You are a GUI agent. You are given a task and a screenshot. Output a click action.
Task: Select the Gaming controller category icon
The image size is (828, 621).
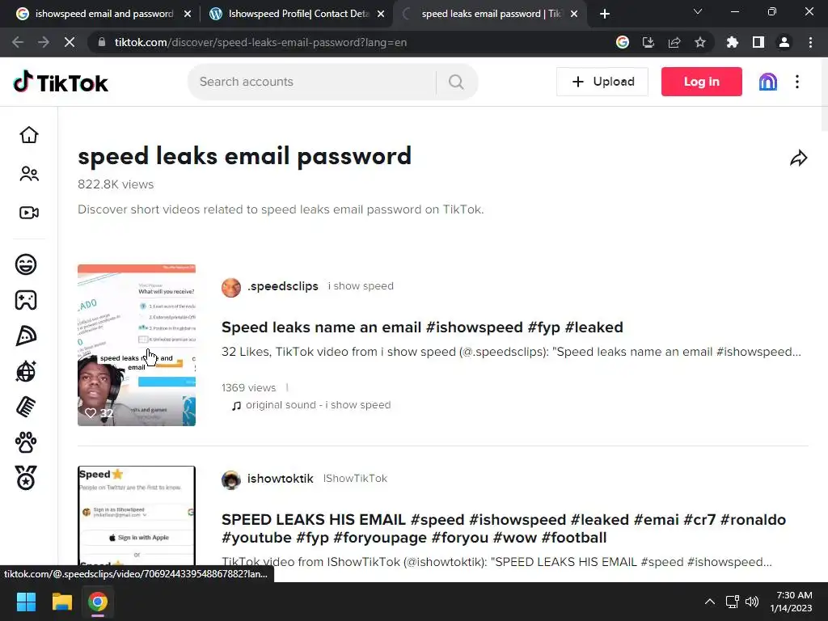click(26, 300)
